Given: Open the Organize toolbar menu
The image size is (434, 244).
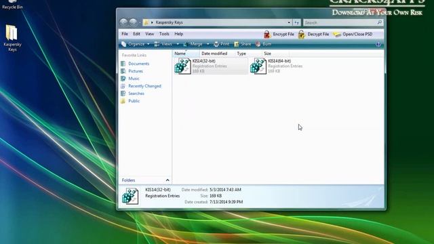Looking at the screenshot, I should (x=136, y=44).
